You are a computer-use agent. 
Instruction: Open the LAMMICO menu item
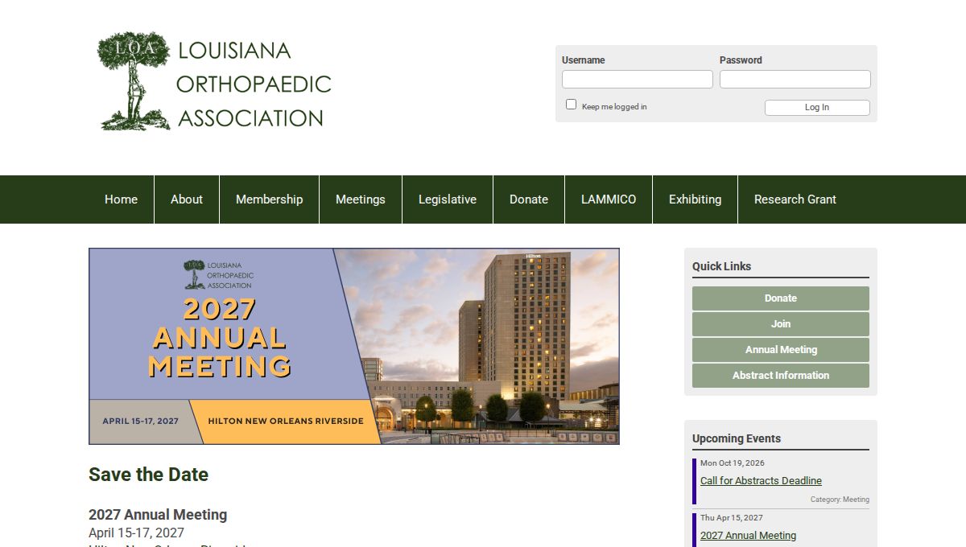pyautogui.click(x=609, y=199)
